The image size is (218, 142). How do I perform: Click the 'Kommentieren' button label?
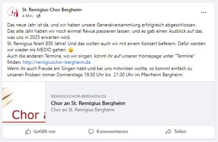coord(112,131)
